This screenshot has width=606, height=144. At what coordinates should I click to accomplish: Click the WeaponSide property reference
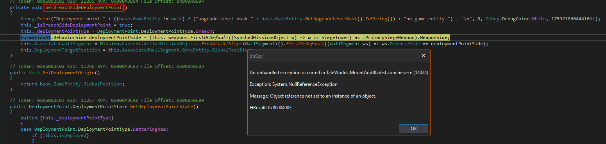[x=433, y=37]
